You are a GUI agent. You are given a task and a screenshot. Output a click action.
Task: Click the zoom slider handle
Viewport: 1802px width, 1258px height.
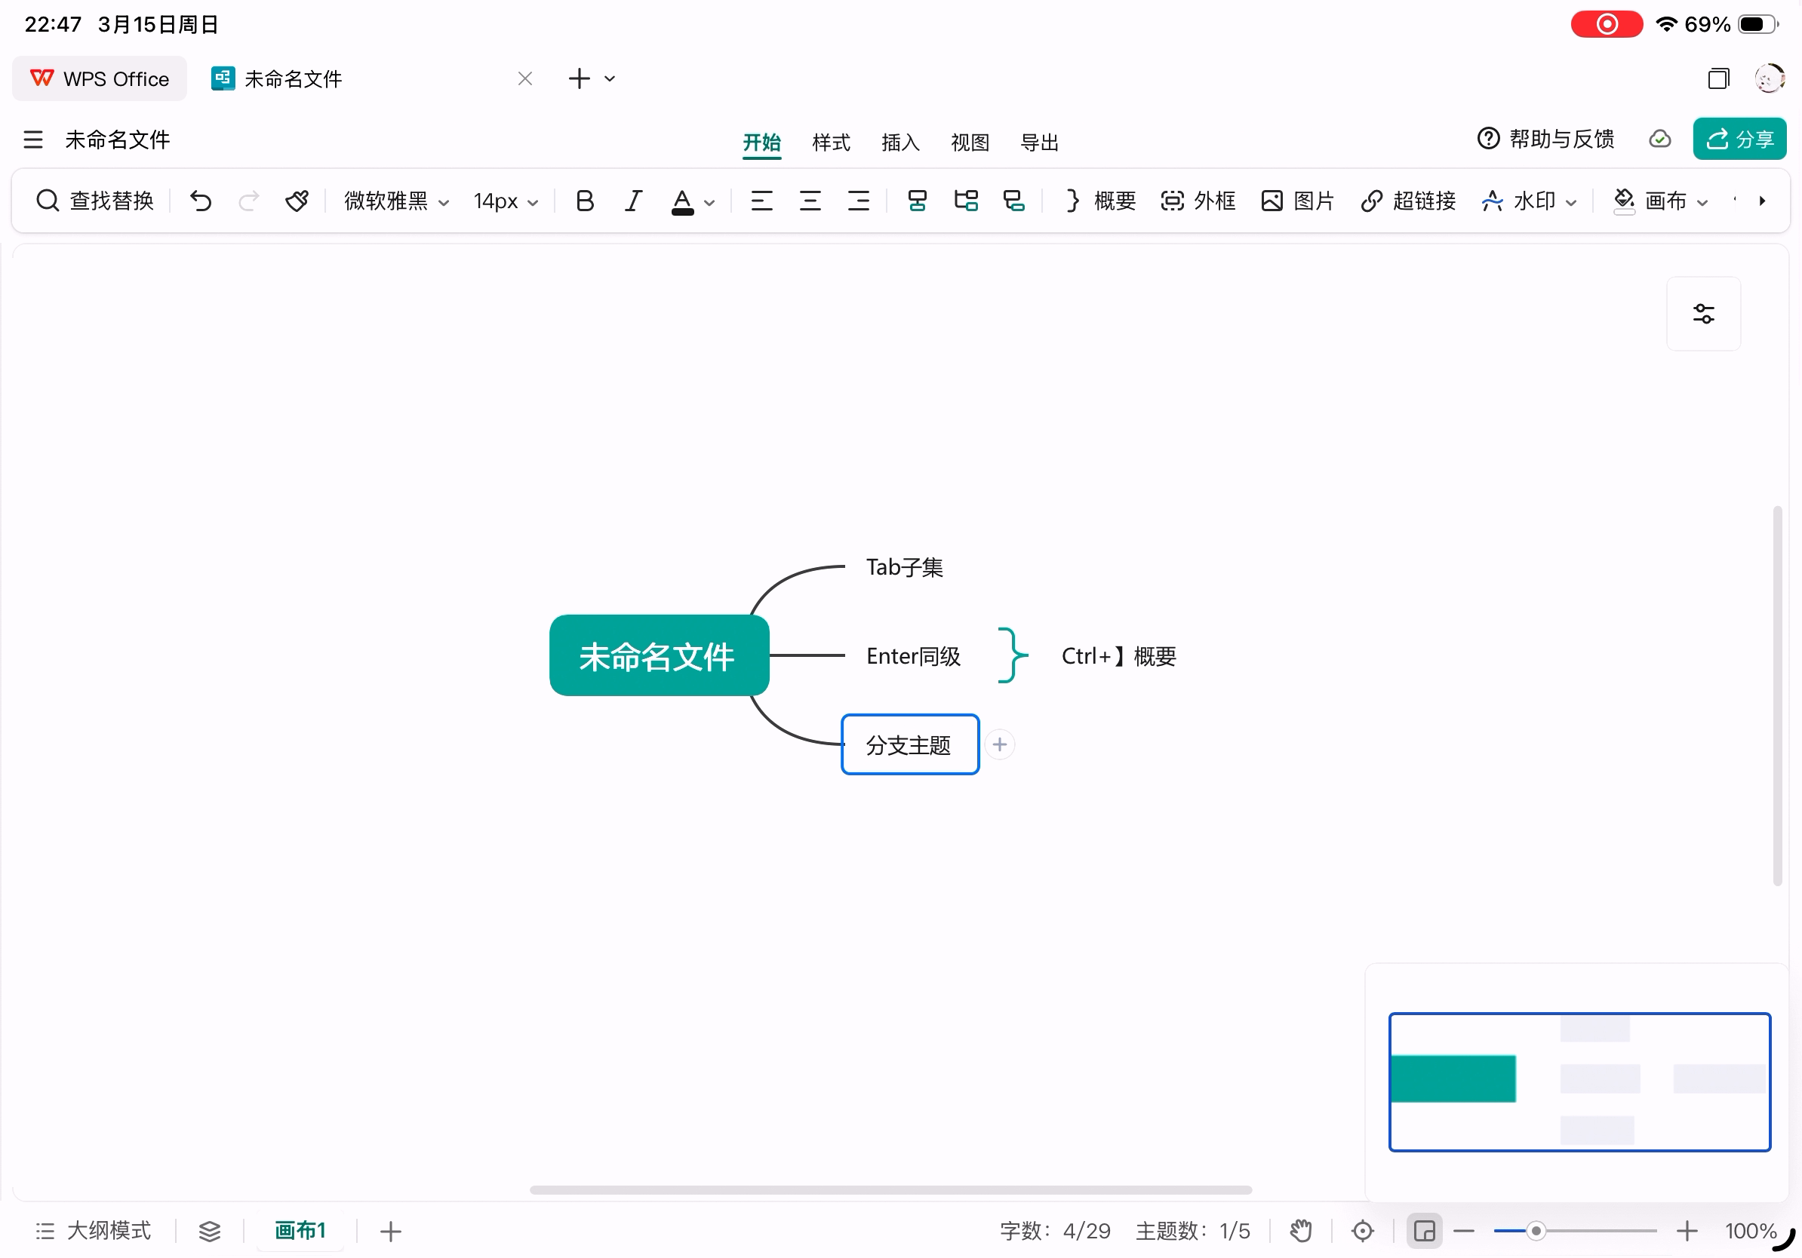1536,1232
